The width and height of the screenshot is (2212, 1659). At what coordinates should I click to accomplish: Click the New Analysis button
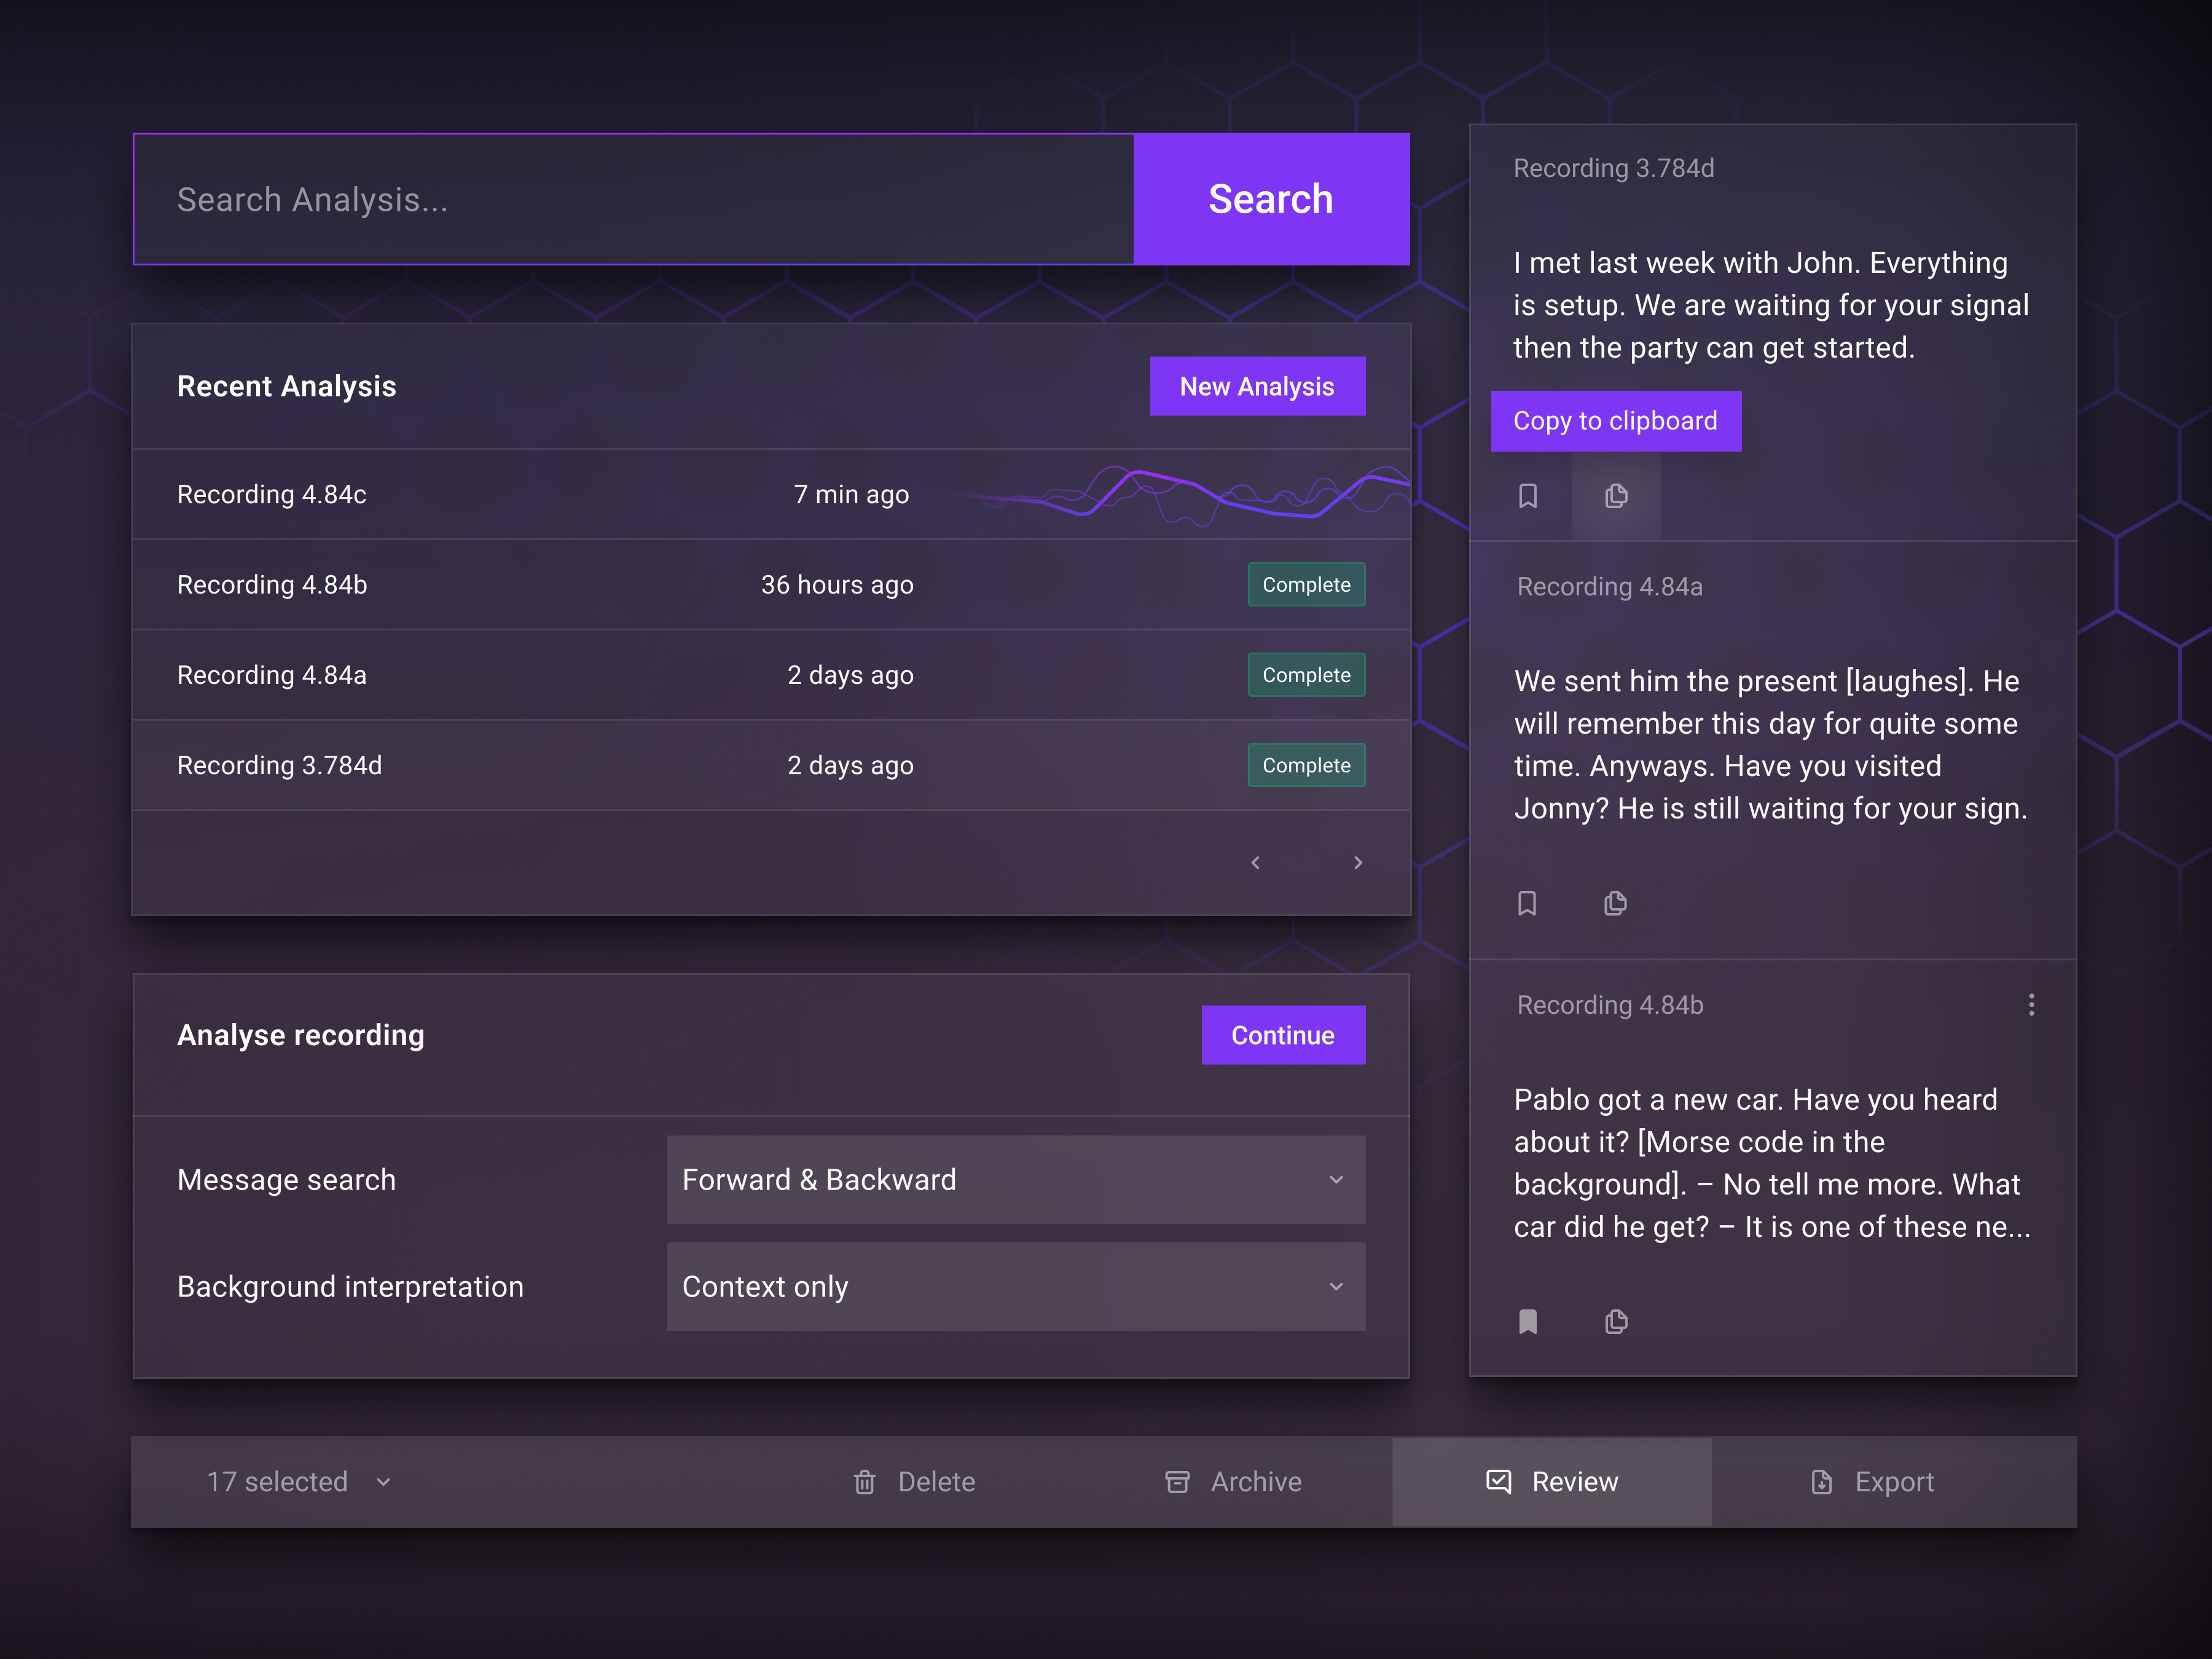coord(1257,387)
